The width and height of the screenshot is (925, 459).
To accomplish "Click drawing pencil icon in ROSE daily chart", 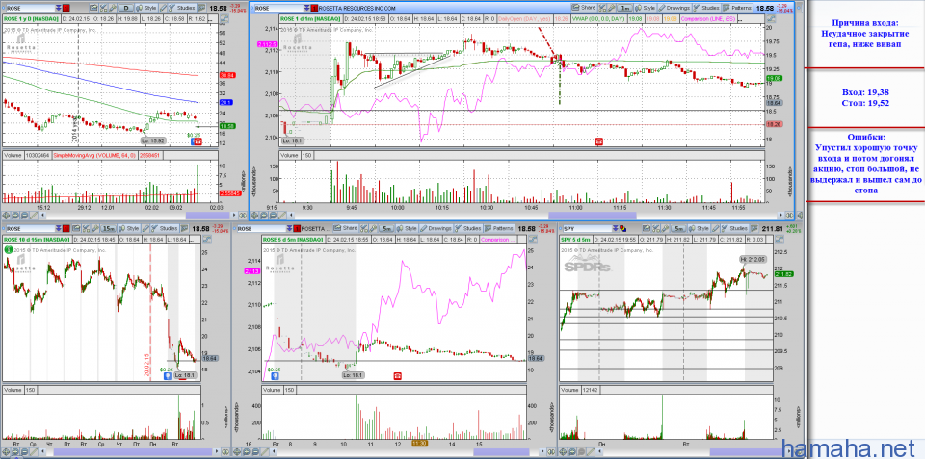I will (164, 8).
